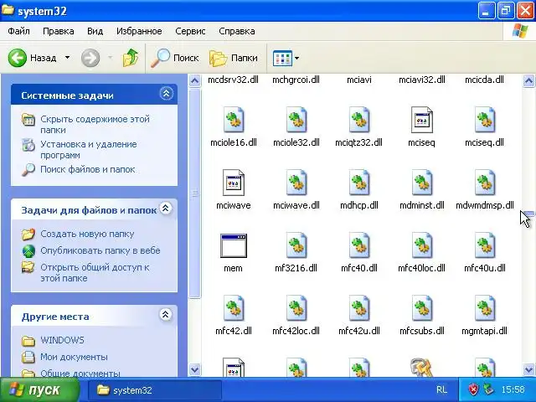Viewport: 536px width, 402px height.
Task: Click the task pane scroll up arrow
Action: 194,81
